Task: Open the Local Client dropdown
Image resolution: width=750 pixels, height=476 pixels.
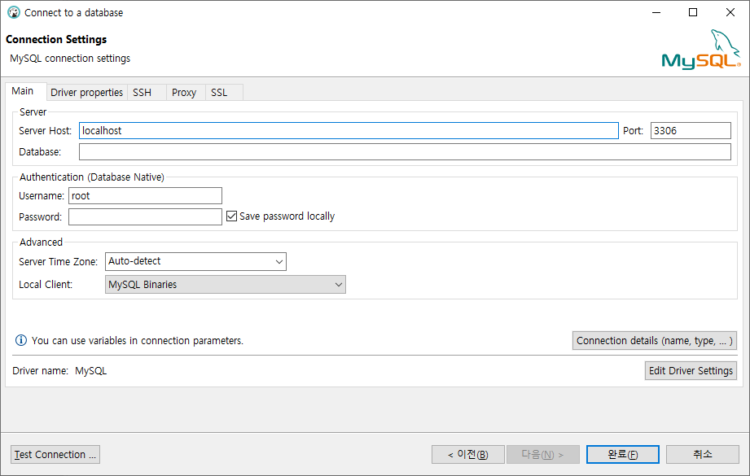Action: click(226, 284)
